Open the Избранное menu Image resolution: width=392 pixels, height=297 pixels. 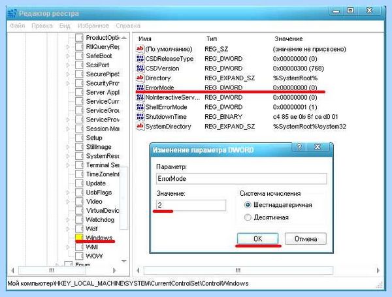(93, 25)
